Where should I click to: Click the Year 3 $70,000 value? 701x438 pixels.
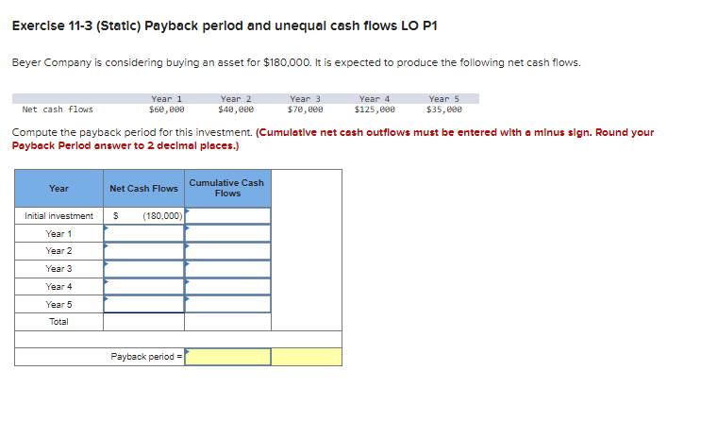tap(305, 109)
